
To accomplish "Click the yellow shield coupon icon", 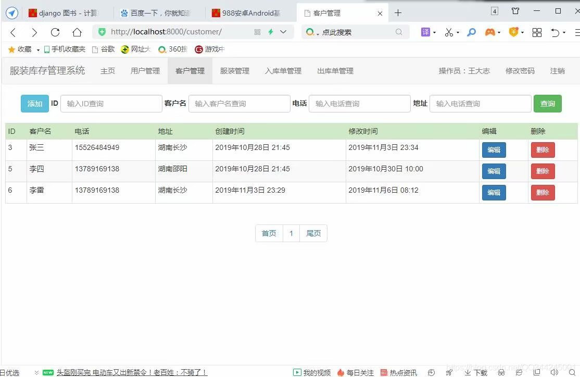I will (x=513, y=32).
